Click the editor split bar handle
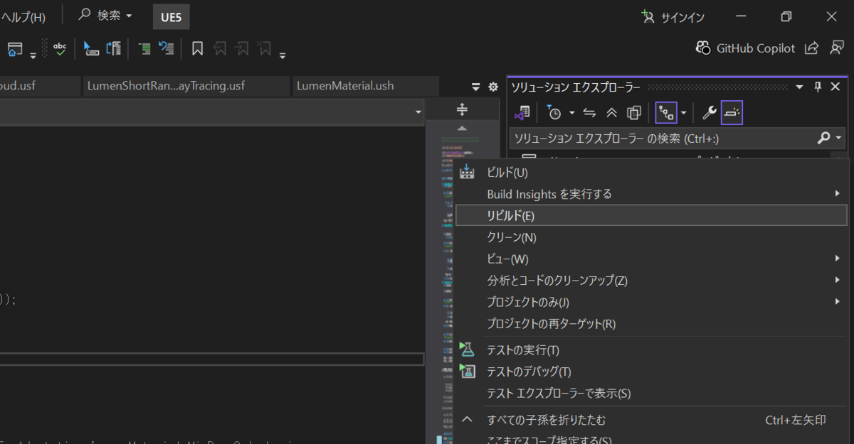854x444 pixels. pyautogui.click(x=462, y=109)
